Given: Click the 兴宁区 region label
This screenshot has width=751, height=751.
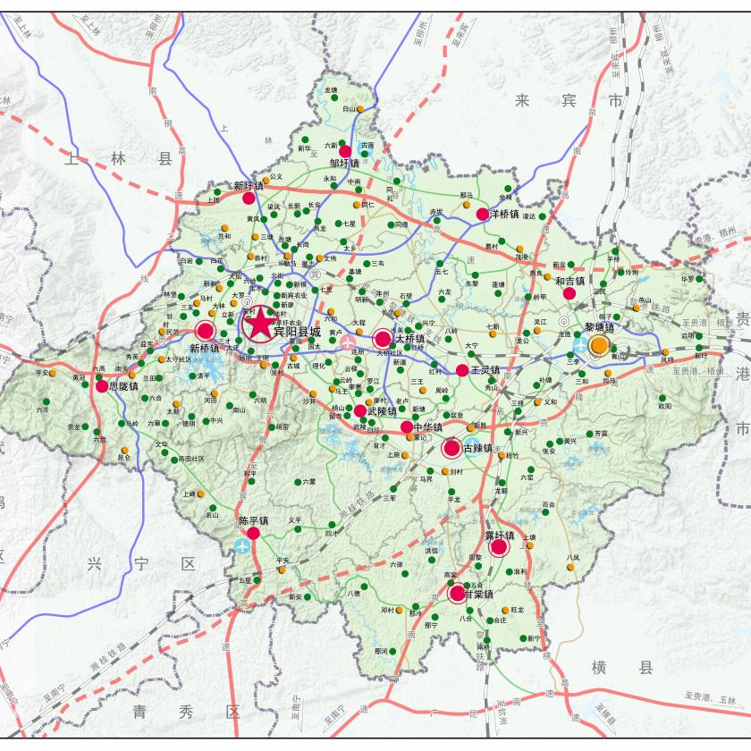Looking at the screenshot, I should [x=141, y=564].
